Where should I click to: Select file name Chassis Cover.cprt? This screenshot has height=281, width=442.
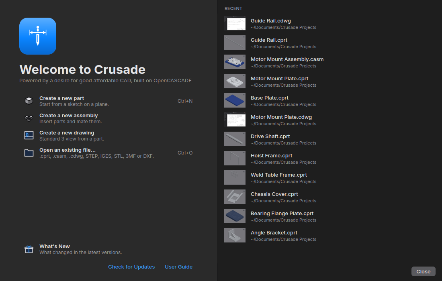[x=274, y=194]
